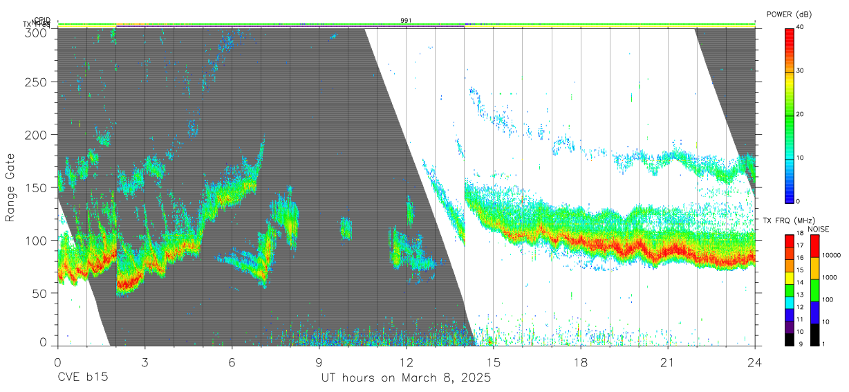Click the 20 tick on POWER colorbar

(801, 114)
